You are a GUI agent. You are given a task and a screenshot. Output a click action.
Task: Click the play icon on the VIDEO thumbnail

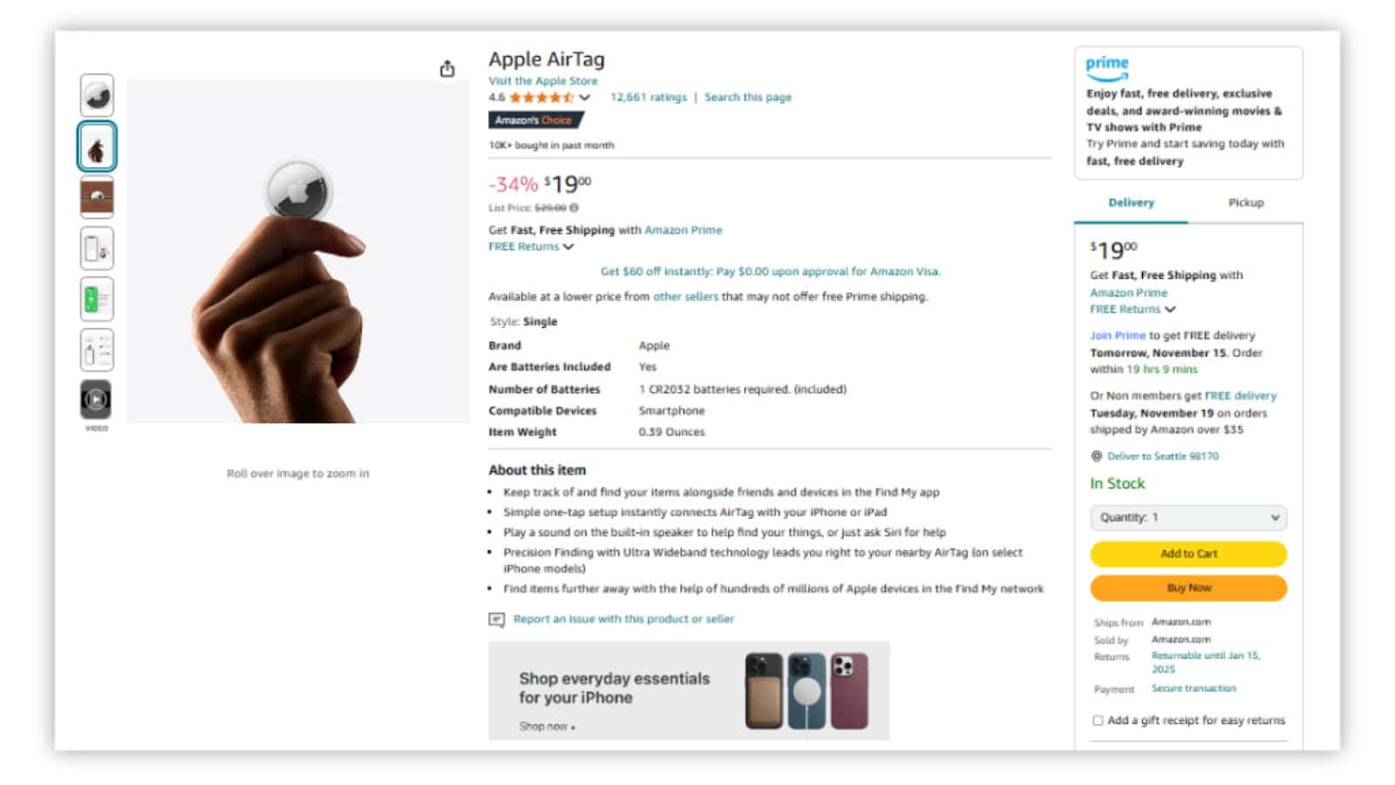[97, 399]
